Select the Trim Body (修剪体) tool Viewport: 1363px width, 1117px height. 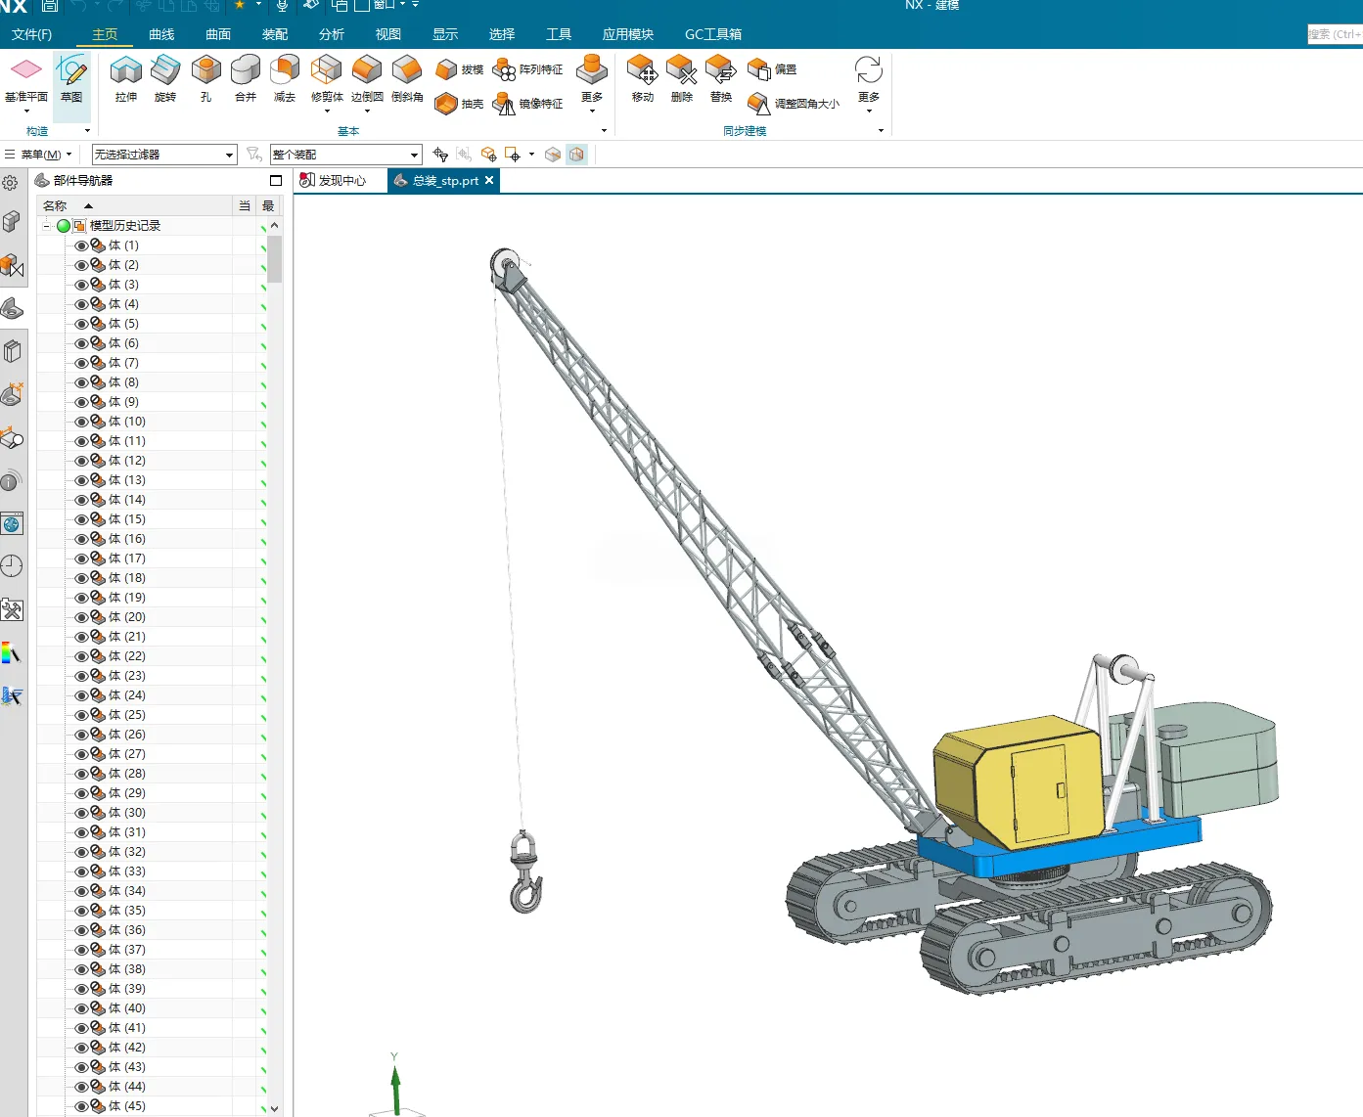[x=327, y=79]
